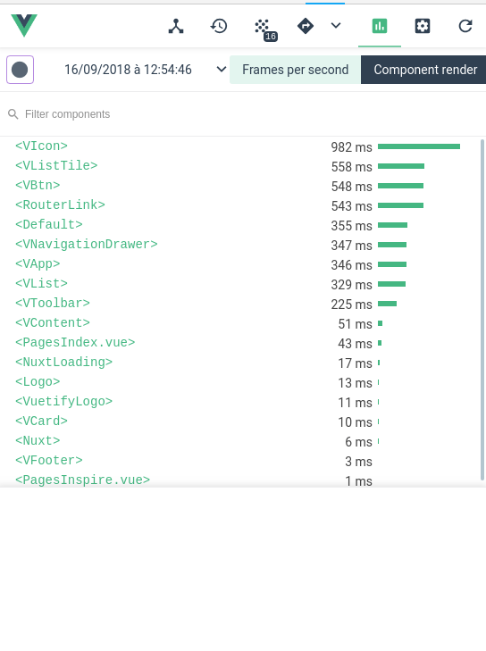Image resolution: width=486 pixels, height=651 pixels.
Task: Open the Components tree tab icon
Action: click(176, 26)
